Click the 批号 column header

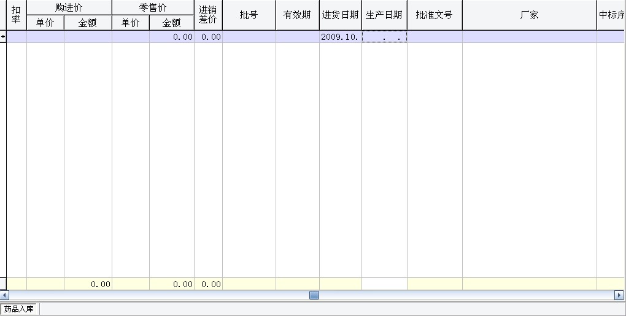click(x=249, y=15)
